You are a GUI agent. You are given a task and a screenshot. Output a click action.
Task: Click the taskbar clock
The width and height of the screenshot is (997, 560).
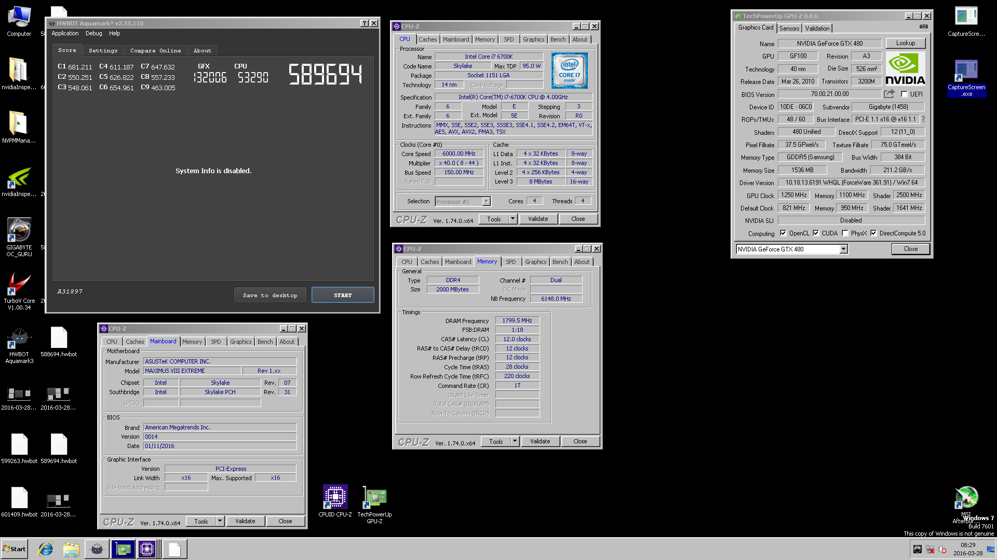tap(967, 549)
